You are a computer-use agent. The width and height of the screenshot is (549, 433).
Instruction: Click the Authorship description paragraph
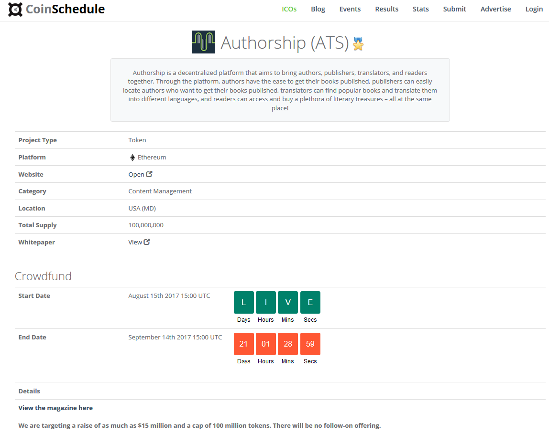click(x=280, y=90)
